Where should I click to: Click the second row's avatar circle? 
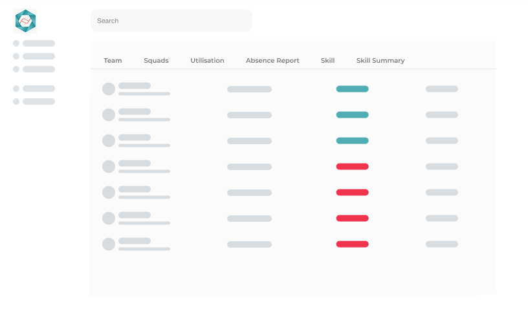[x=109, y=114]
